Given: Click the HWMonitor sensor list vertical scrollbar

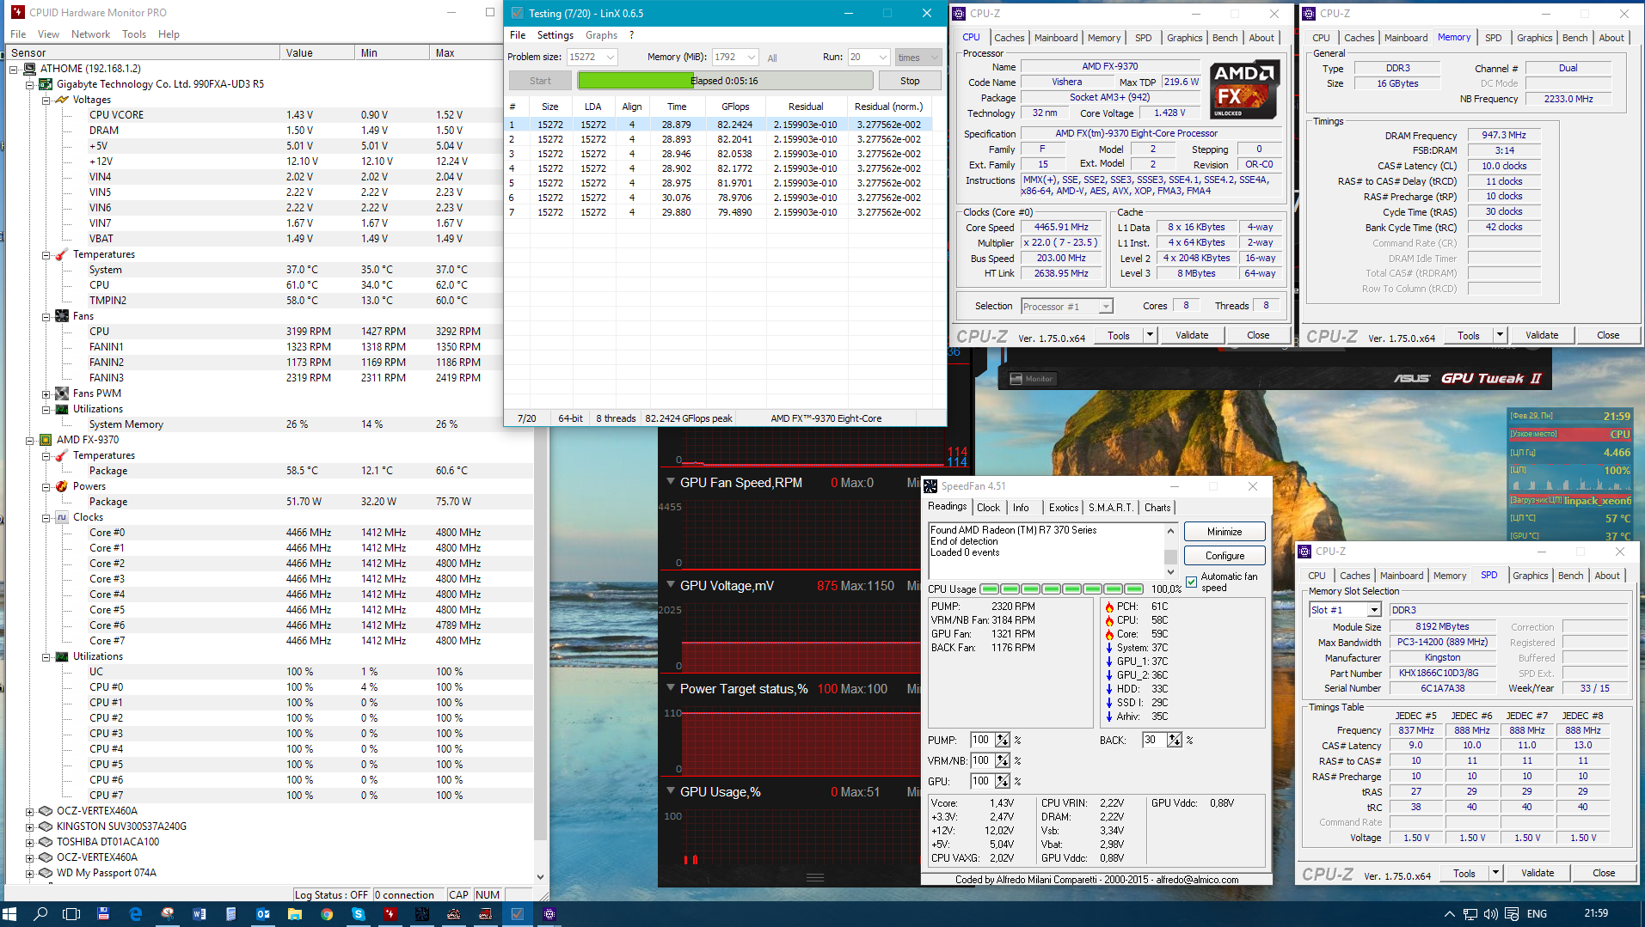Looking at the screenshot, I should (541, 464).
